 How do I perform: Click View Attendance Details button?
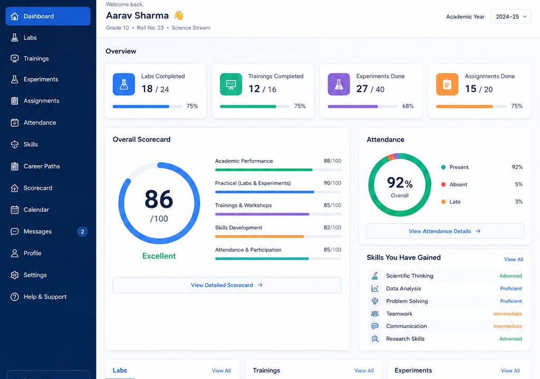(x=445, y=231)
